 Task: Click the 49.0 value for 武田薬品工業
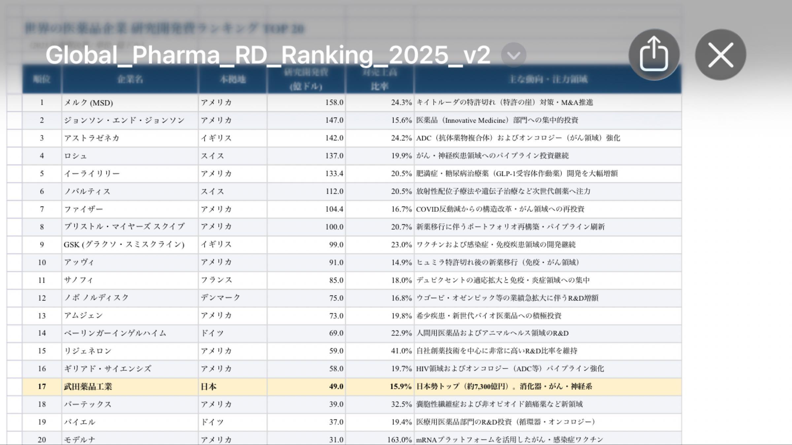pos(306,387)
